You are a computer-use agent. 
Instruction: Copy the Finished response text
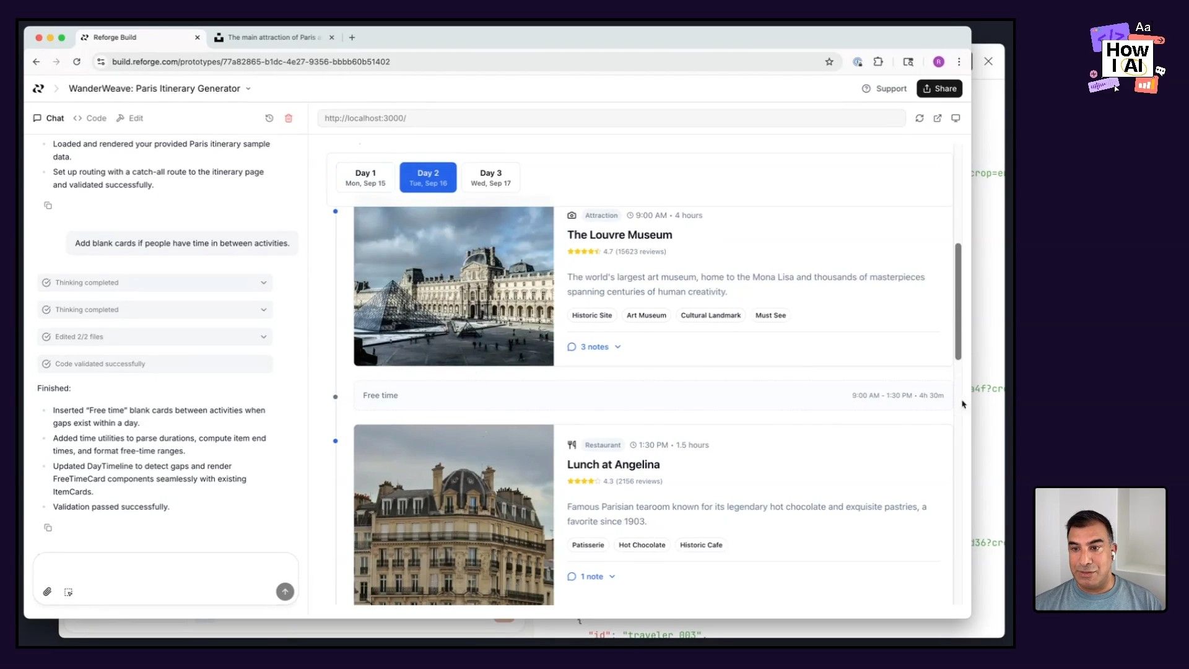48,528
